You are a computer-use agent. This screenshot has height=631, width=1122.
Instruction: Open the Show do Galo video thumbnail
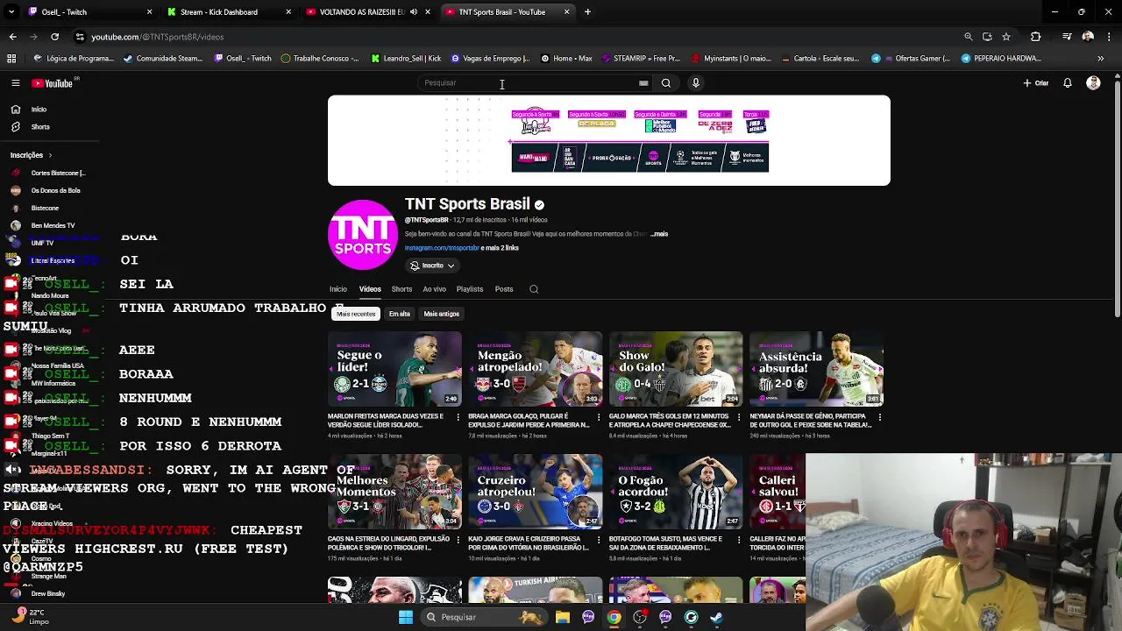(676, 368)
